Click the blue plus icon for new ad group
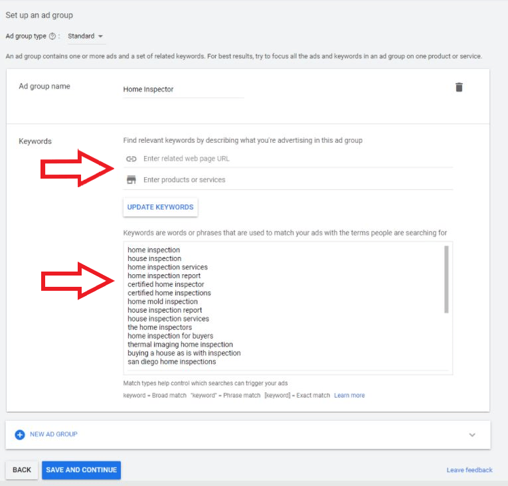 [20, 434]
